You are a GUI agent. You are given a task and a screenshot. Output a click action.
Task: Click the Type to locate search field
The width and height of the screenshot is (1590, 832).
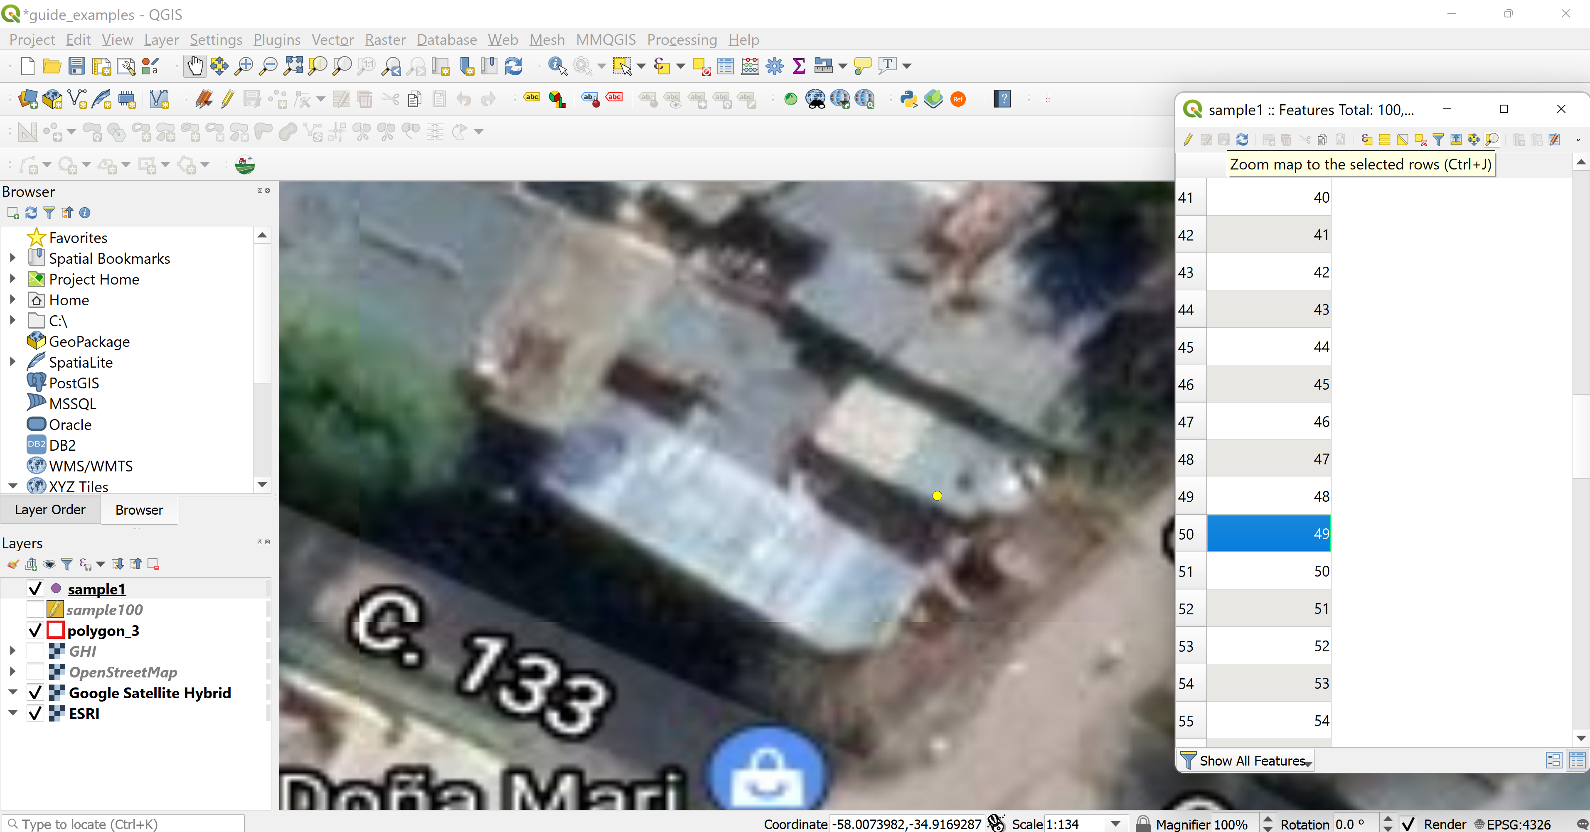coord(123,824)
